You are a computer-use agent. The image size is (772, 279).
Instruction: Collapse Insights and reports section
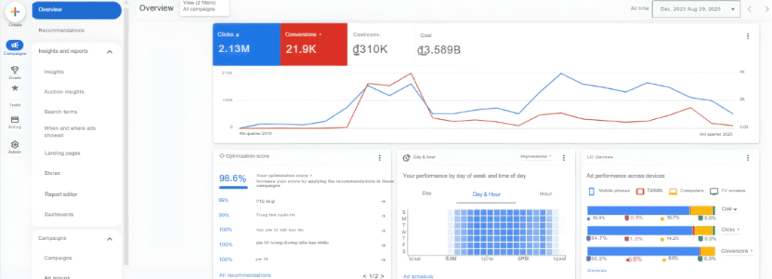110,51
